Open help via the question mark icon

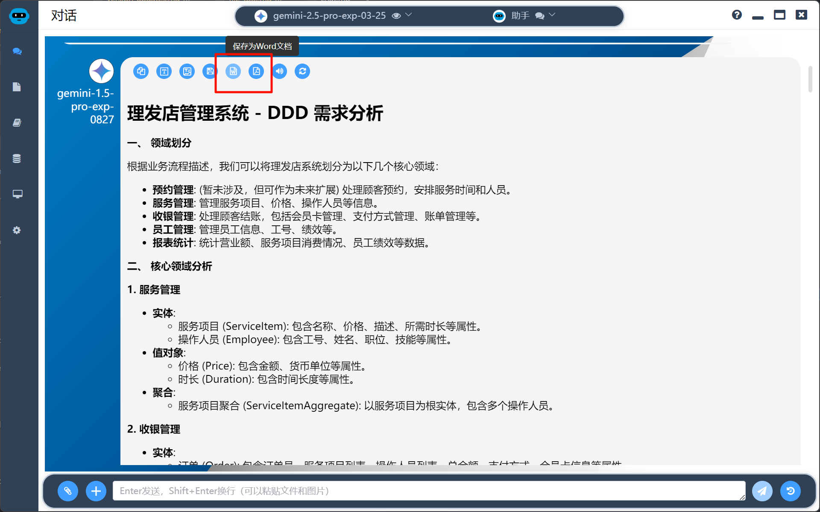[x=737, y=15]
